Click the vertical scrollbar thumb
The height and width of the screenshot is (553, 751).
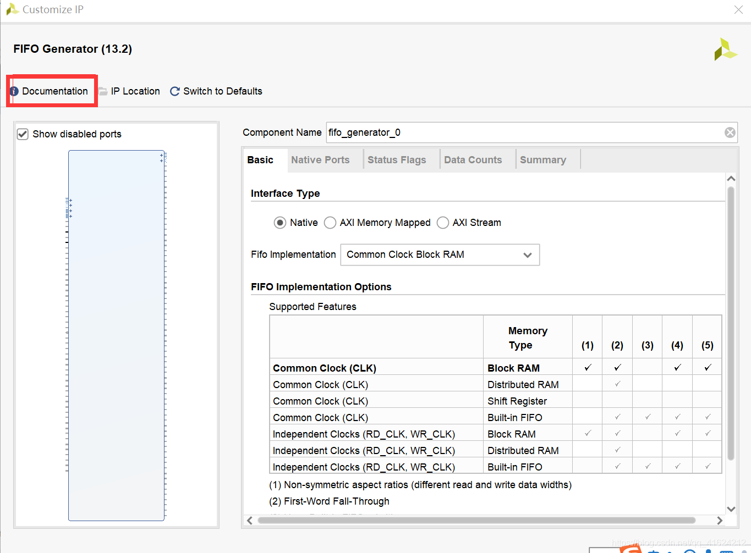731,323
